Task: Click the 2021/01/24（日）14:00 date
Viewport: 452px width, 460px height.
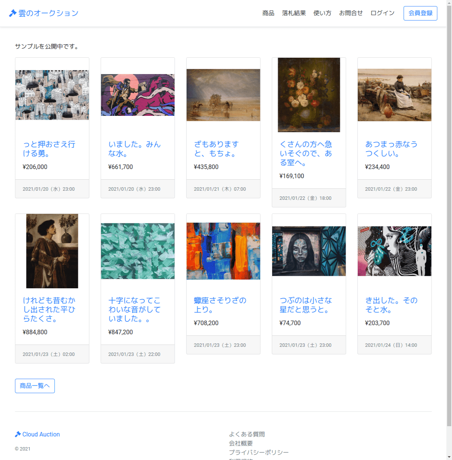Action: pos(391,345)
